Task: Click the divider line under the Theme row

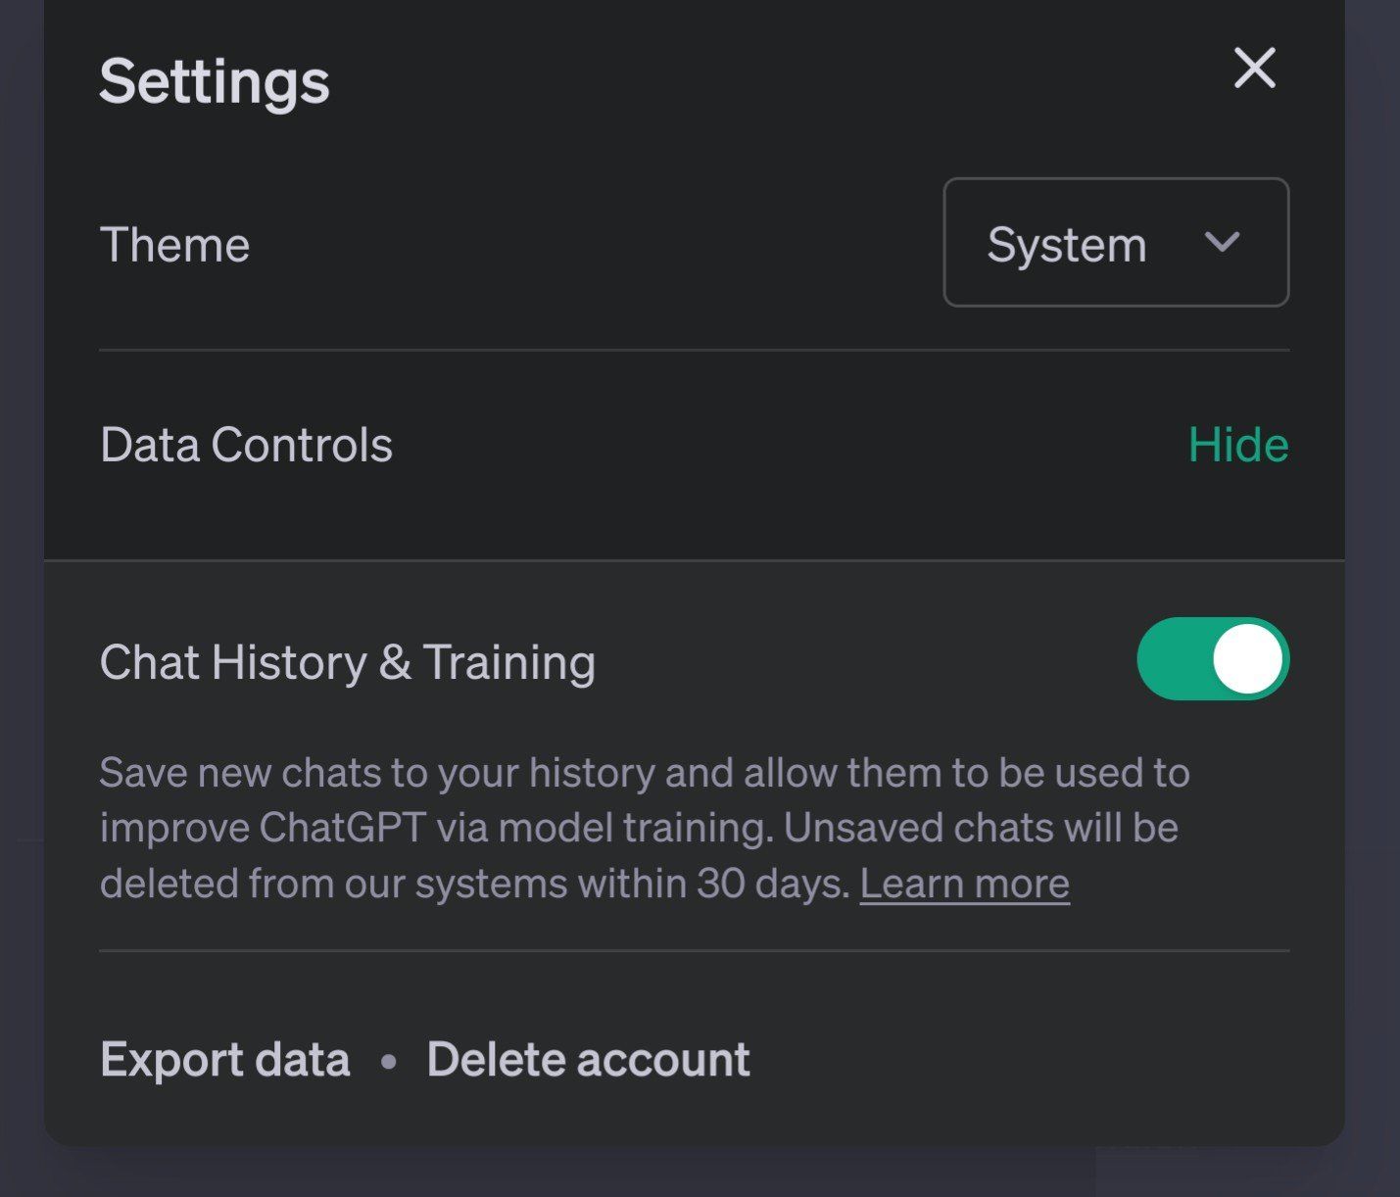Action: click(695, 350)
